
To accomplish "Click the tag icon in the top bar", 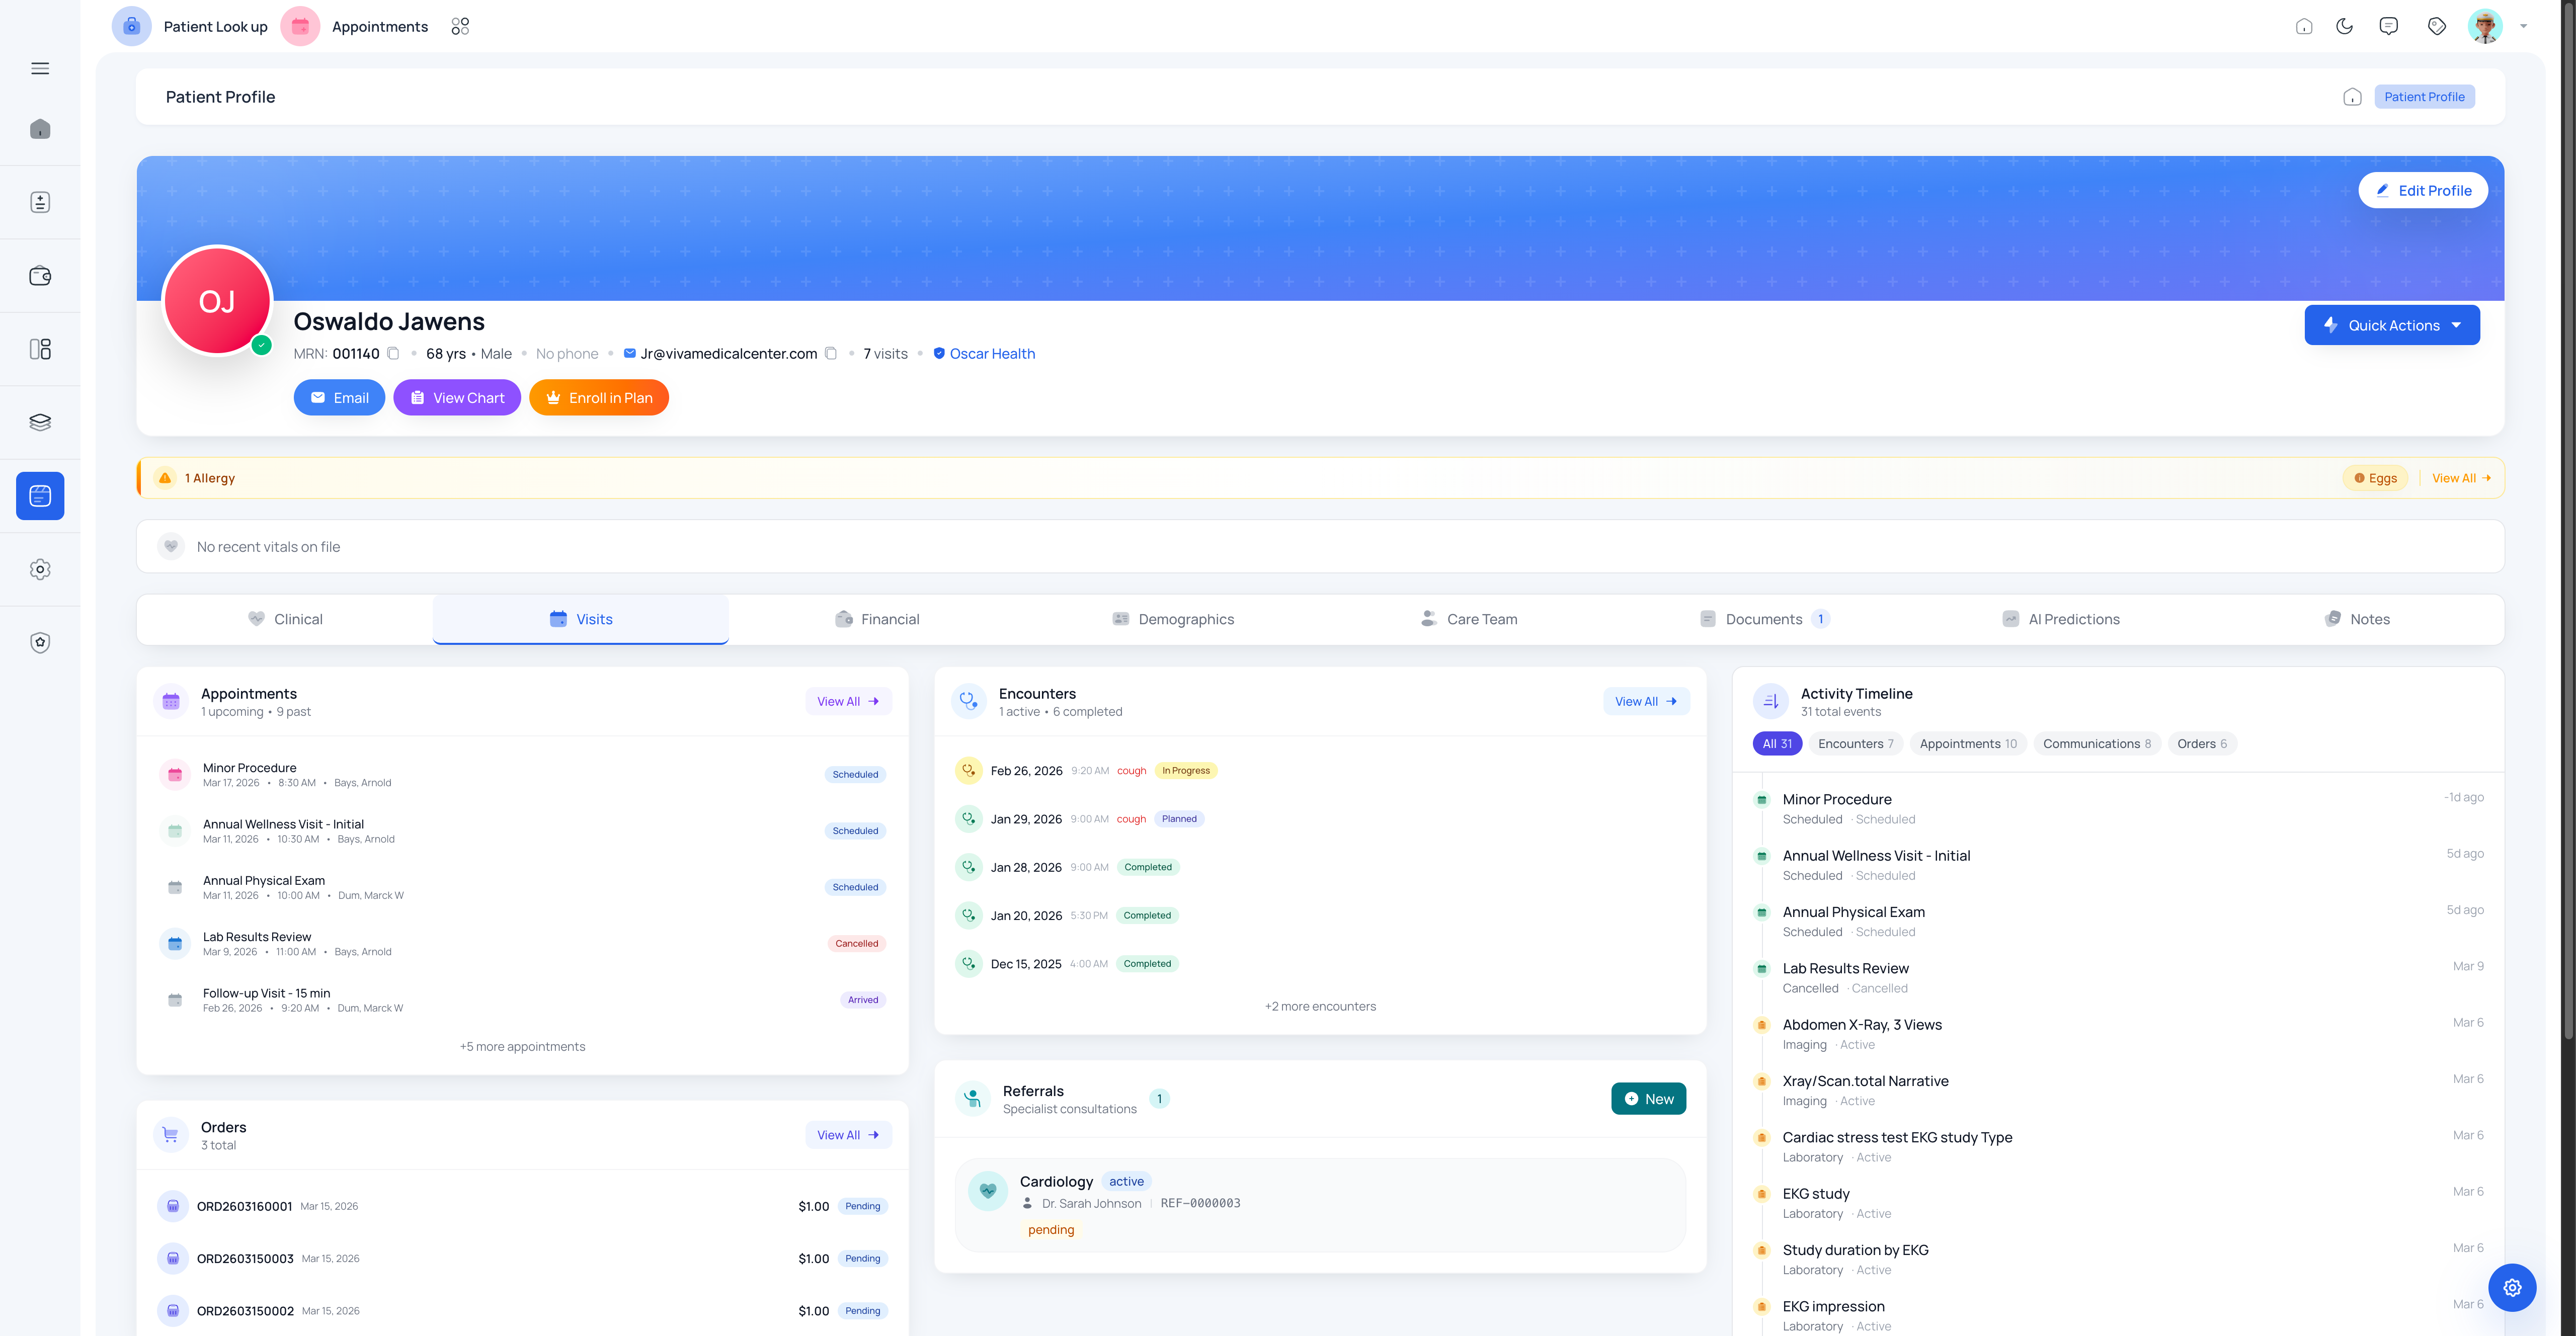I will click(2437, 26).
